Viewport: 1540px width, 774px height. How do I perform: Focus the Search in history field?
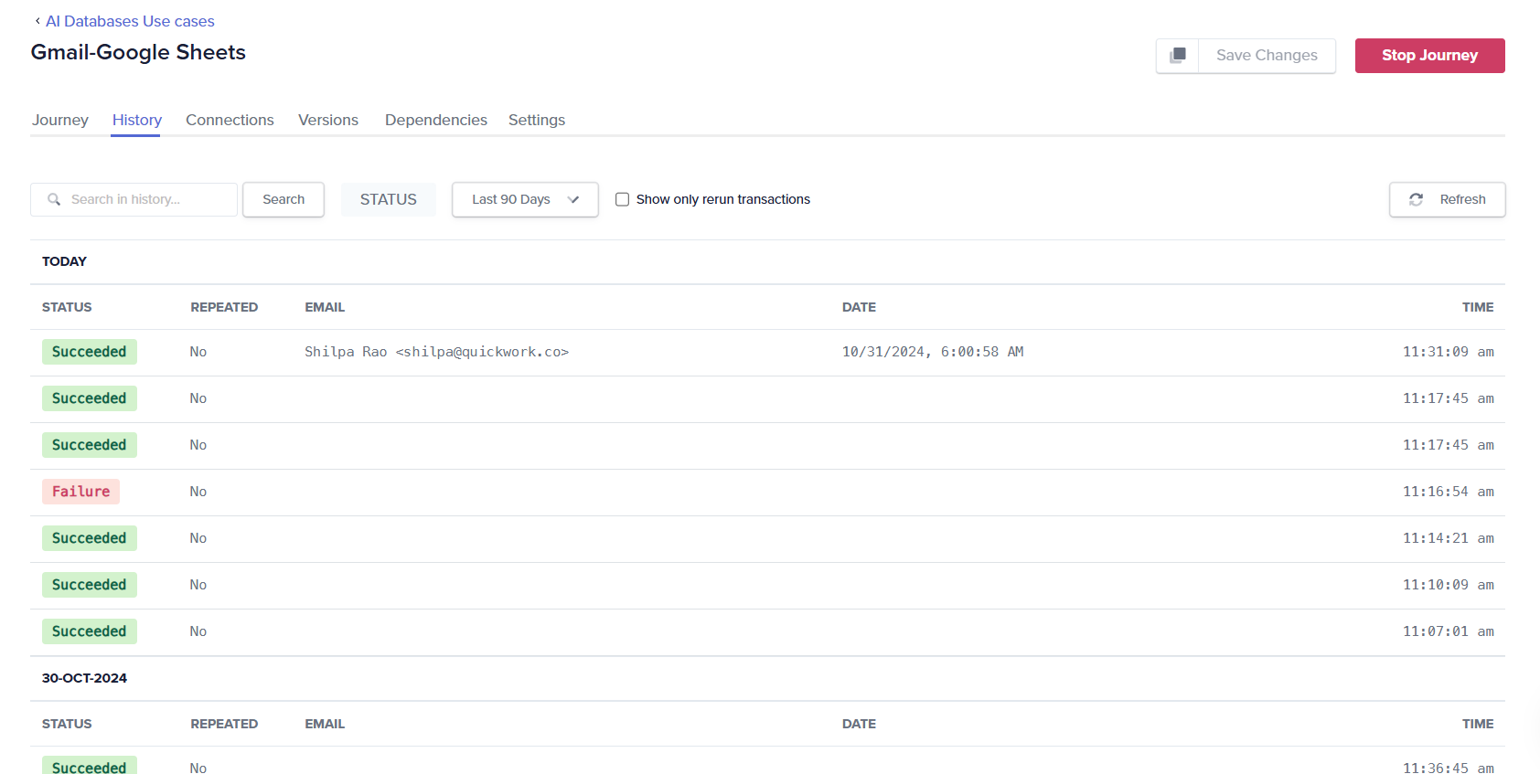tap(134, 199)
